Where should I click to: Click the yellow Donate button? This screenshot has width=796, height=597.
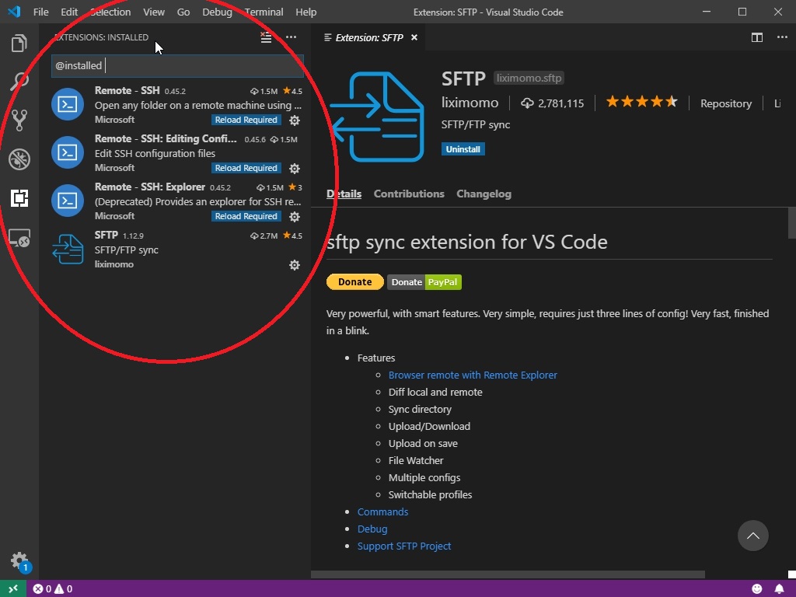coord(354,281)
